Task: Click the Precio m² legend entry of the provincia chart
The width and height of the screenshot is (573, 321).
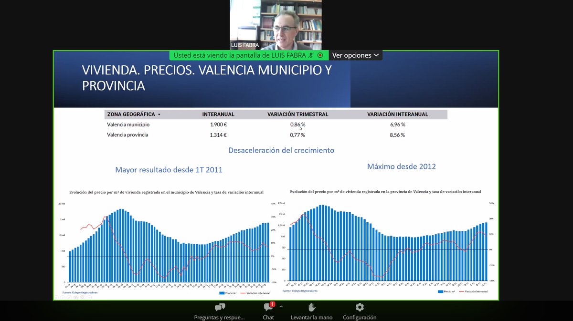Action: pos(446,291)
